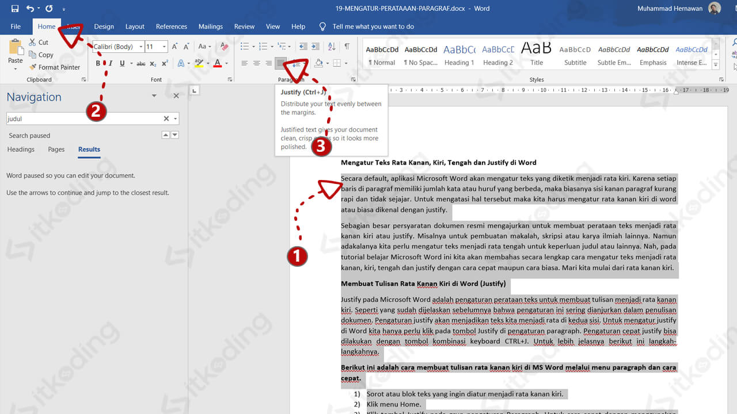Expand the Styles gallery more arrow
This screenshot has width=737, height=414.
(716, 64)
